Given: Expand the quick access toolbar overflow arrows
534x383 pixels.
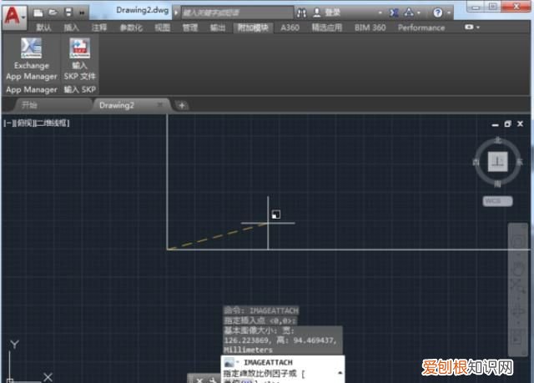Looking at the screenshot, I should 82,13.
